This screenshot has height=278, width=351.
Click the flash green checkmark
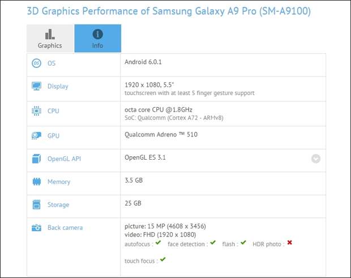click(x=243, y=243)
